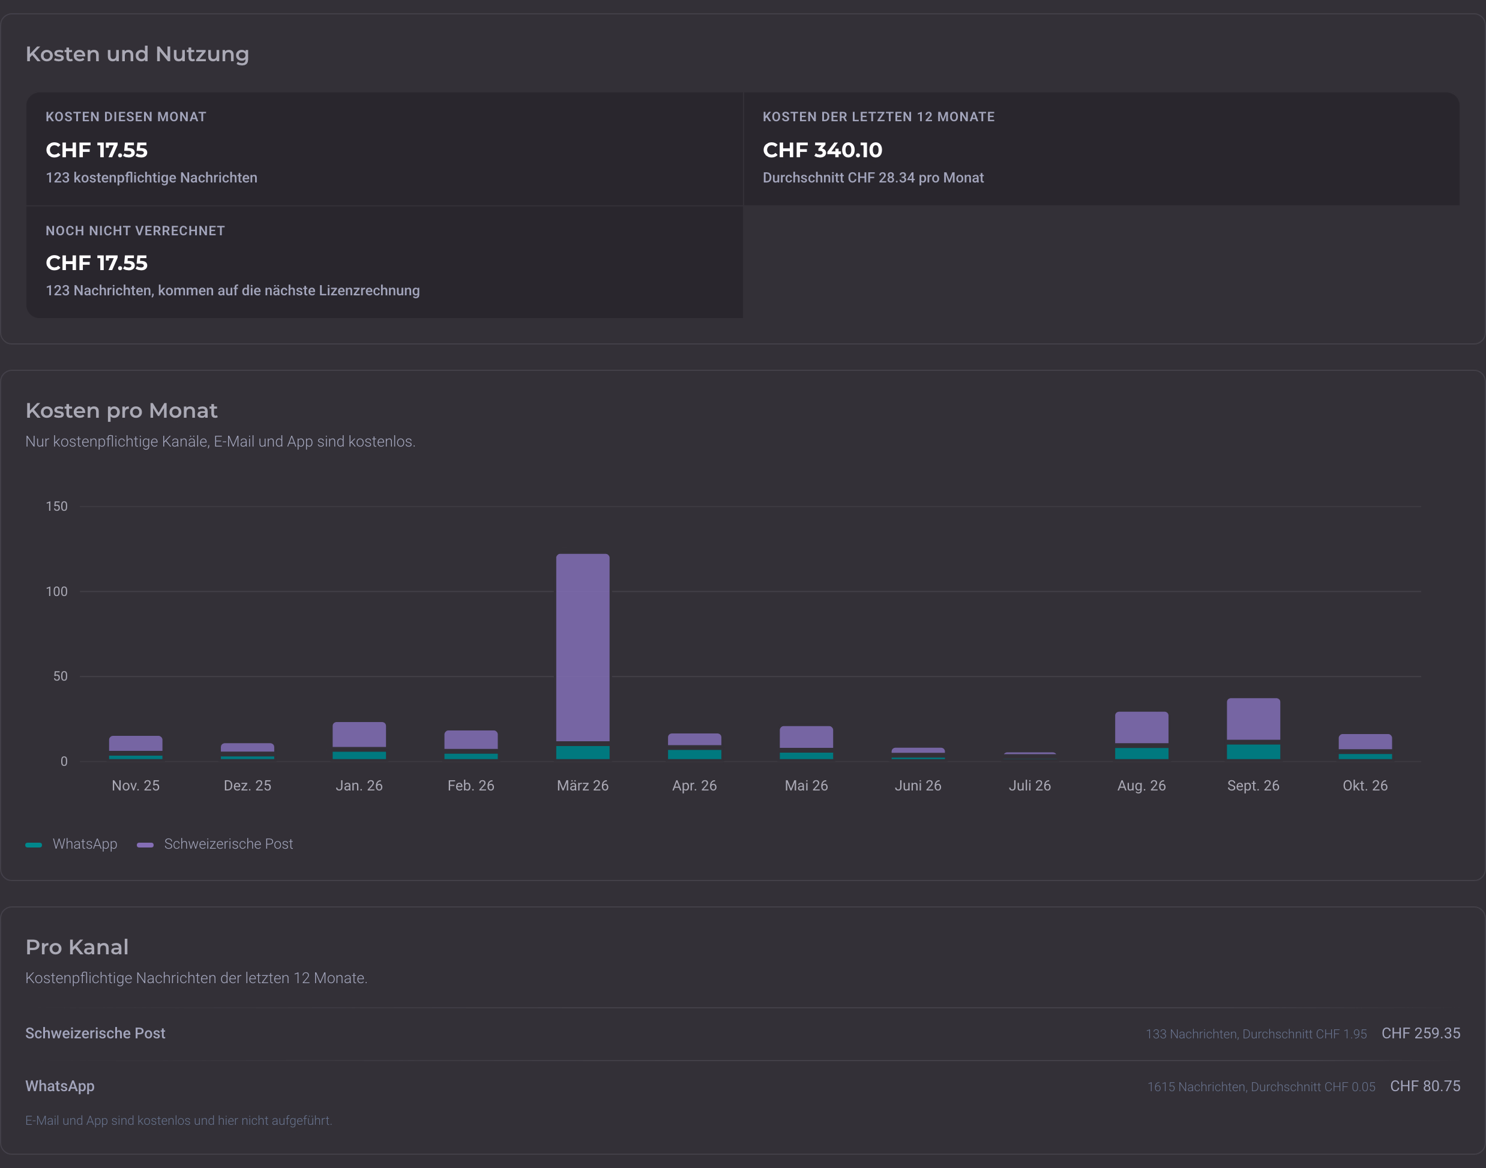Viewport: 1486px width, 1168px height.
Task: Click 'Durchschnitt CHF 28.34 pro Monat'
Action: point(873,178)
